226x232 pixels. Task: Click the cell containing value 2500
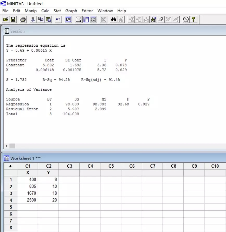(28, 200)
